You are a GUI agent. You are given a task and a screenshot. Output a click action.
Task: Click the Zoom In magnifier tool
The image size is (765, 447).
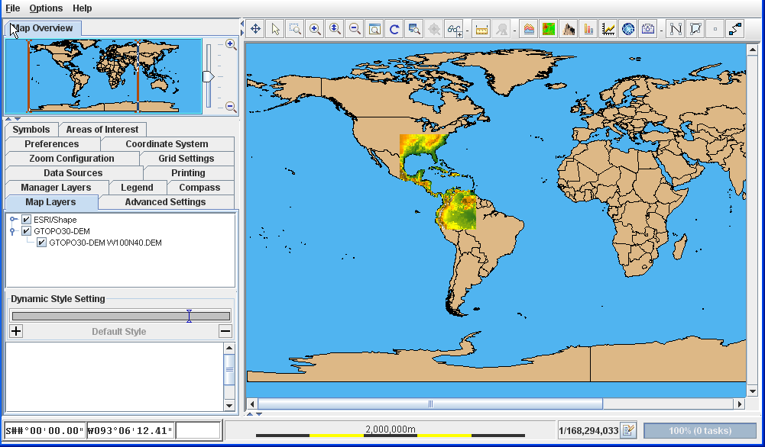(x=315, y=29)
